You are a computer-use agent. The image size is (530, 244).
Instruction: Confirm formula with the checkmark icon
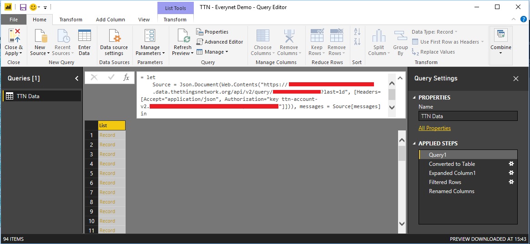pyautogui.click(x=111, y=78)
